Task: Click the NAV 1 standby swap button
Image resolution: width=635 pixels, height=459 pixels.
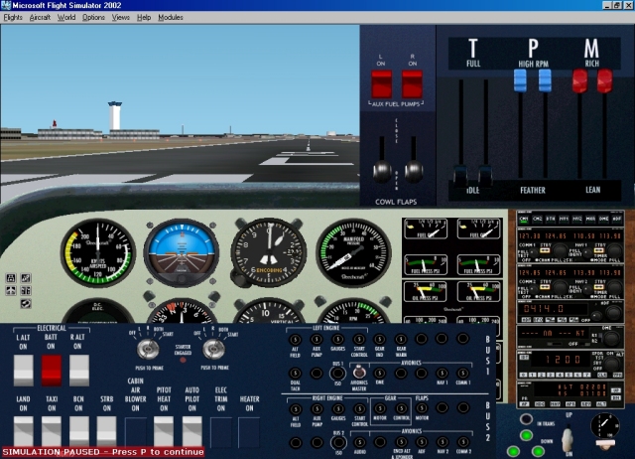Action: (x=599, y=251)
